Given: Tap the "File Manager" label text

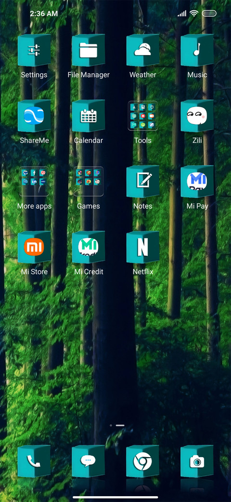Looking at the screenshot, I should point(89,75).
